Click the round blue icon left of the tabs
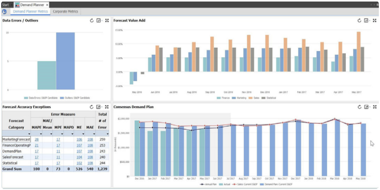380x190 pixels. pyautogui.click(x=5, y=12)
